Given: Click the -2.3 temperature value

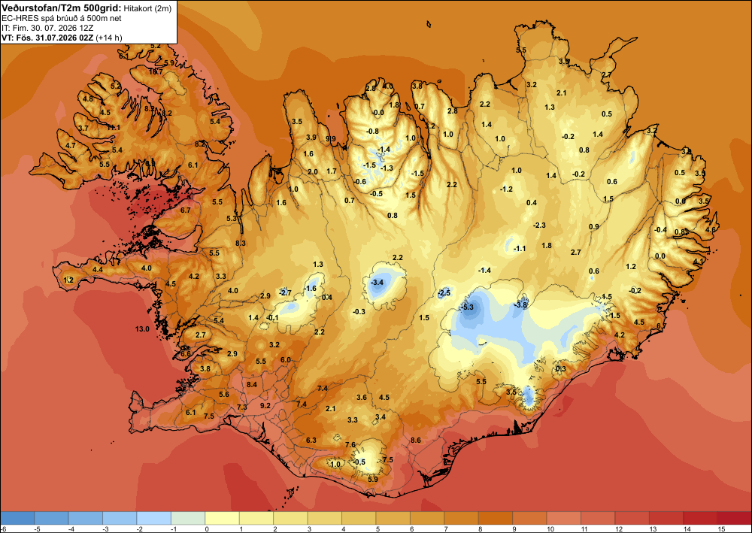Looking at the screenshot, I should point(539,226).
